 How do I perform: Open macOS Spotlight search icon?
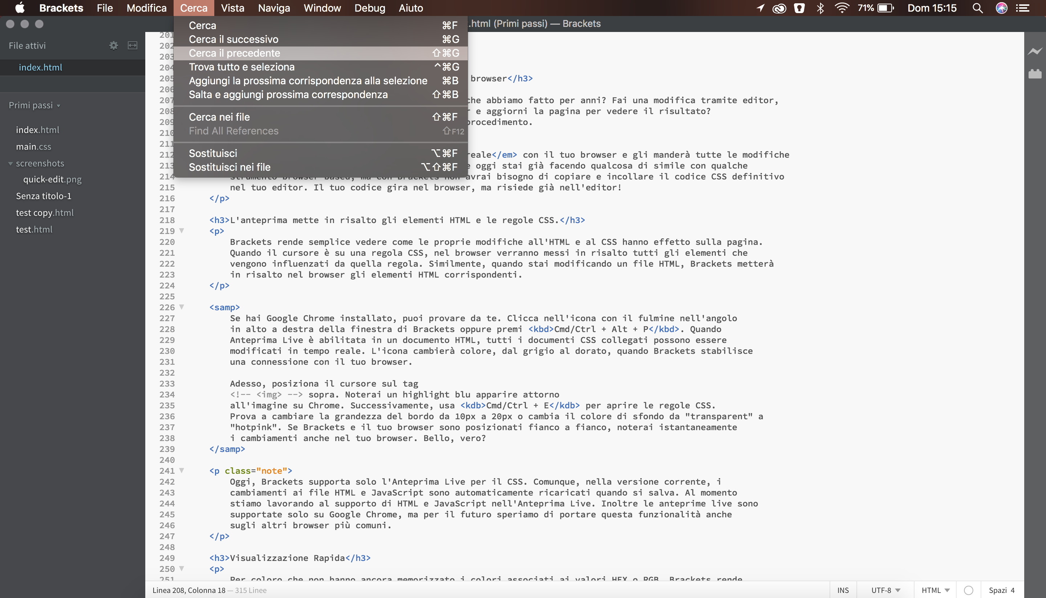click(977, 8)
